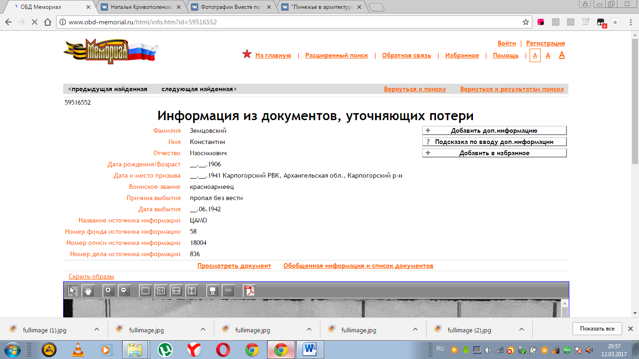Click 'Просмотреть документ' link
The height and width of the screenshot is (359, 639).
tap(234, 266)
